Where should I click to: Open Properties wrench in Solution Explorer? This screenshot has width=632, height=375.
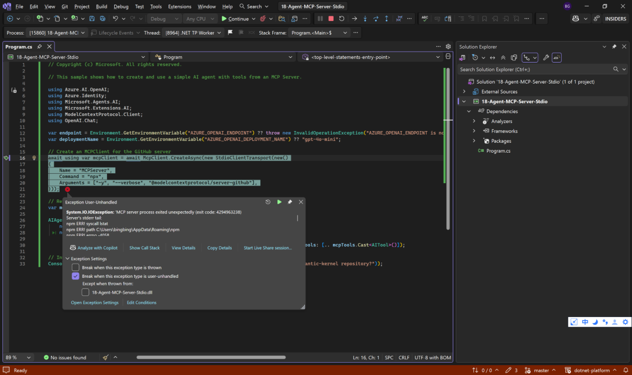point(546,57)
